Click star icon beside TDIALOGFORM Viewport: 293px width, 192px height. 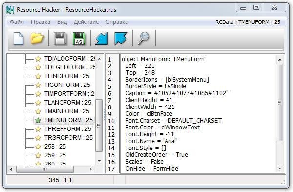click(x=38, y=59)
